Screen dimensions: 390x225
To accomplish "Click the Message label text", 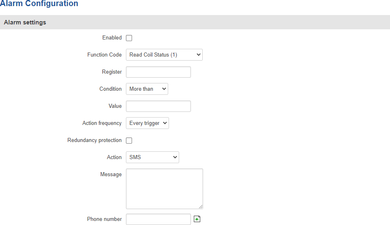I will pyautogui.click(x=111, y=175).
